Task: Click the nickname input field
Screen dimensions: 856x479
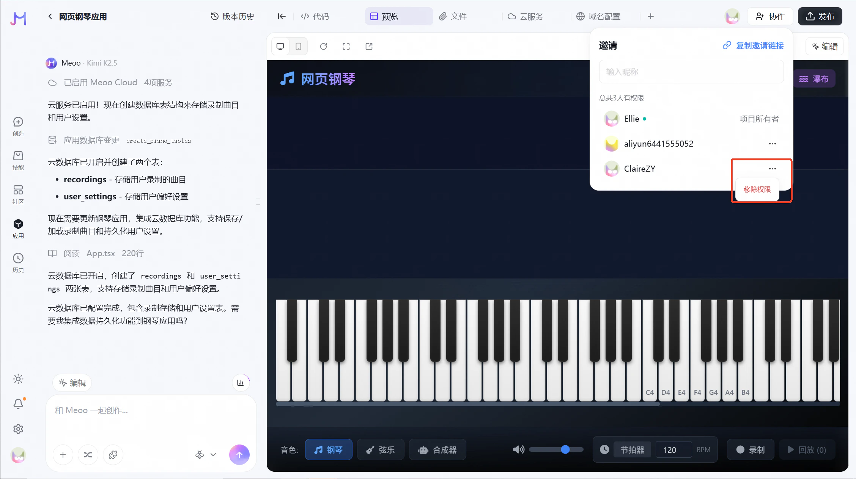Action: [x=691, y=72]
